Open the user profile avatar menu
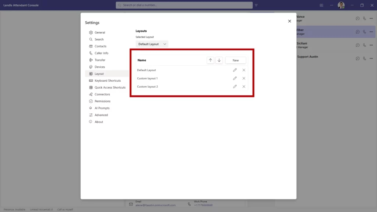 tap(341, 5)
